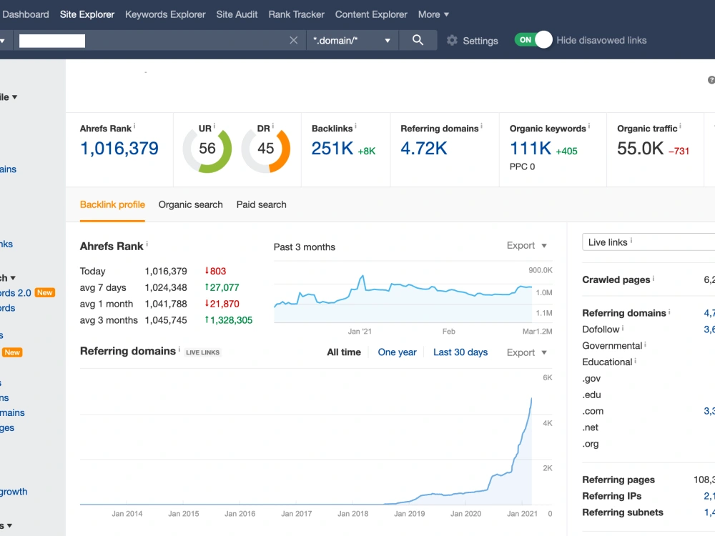
Task: Click the info icon beside Backlinks metric
Action: [x=355, y=126]
